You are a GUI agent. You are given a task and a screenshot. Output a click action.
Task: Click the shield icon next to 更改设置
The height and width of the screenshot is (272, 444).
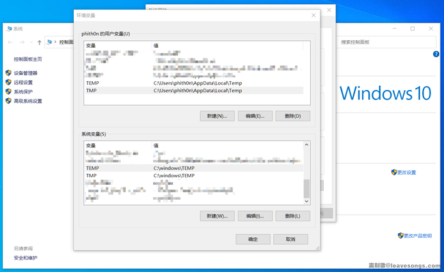point(394,172)
